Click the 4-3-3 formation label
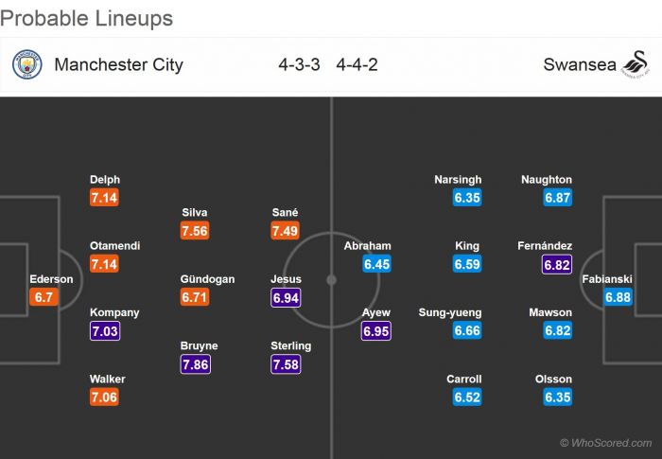662x459 pixels. coord(299,65)
